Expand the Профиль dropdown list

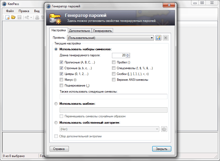click(152, 38)
